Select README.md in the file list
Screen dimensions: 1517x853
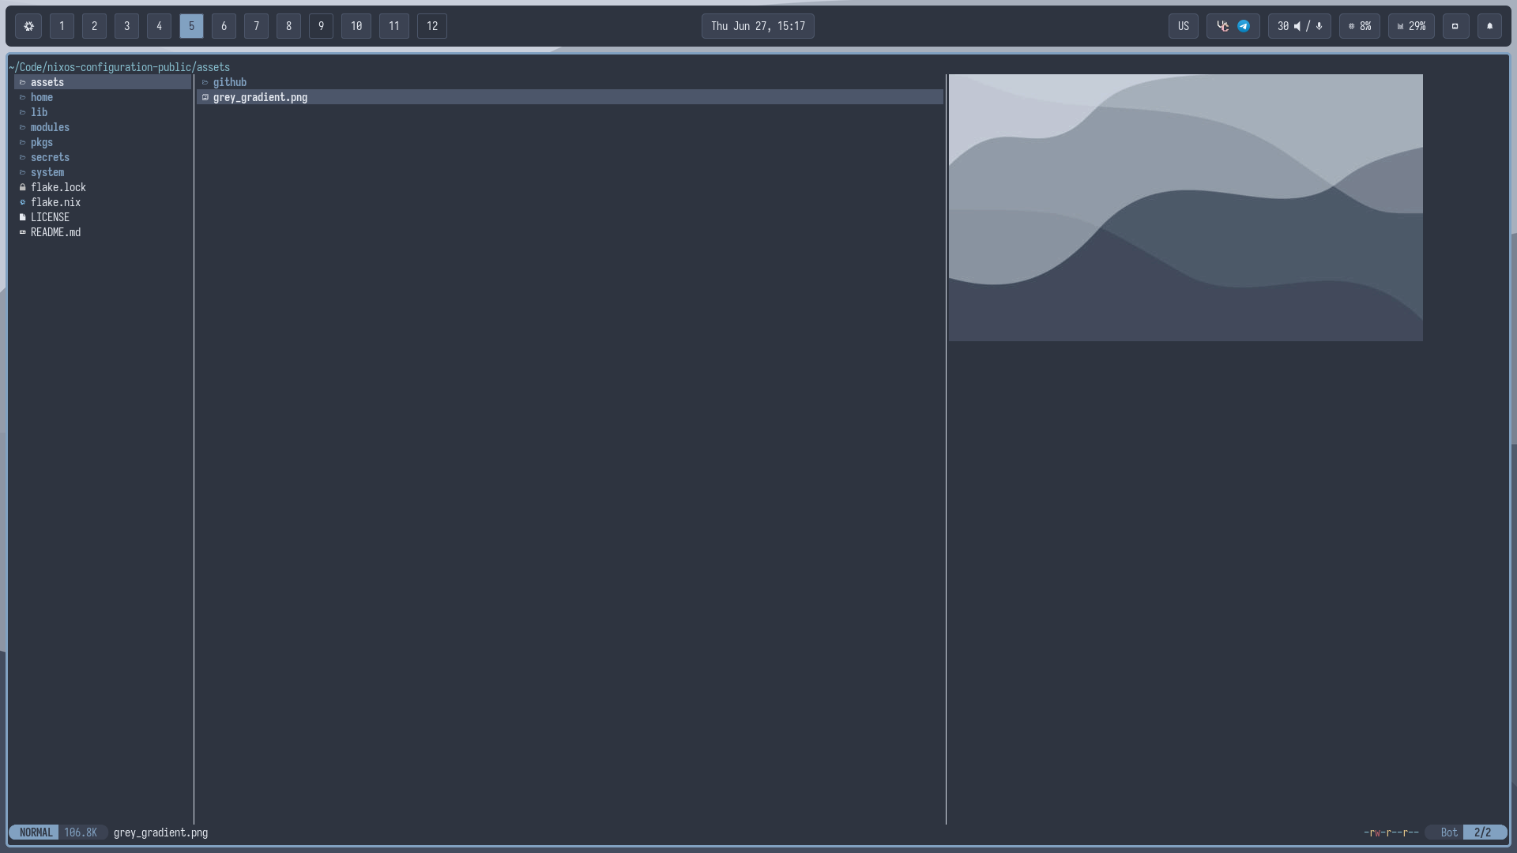point(55,232)
